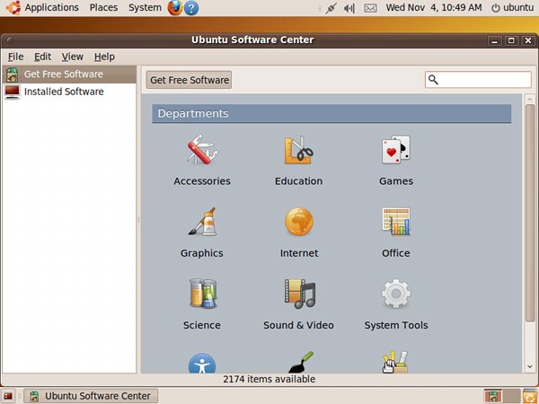The height and width of the screenshot is (404, 539).
Task: Open the window menu button in the title bar
Action: pyautogui.click(x=10, y=40)
